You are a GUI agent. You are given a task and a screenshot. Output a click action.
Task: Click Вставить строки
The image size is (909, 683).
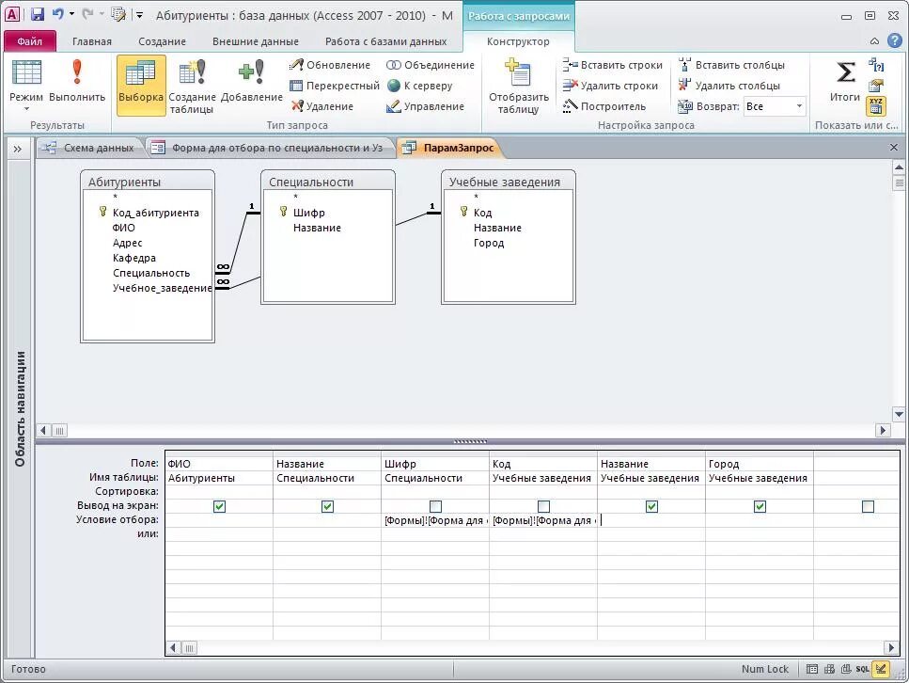612,65
